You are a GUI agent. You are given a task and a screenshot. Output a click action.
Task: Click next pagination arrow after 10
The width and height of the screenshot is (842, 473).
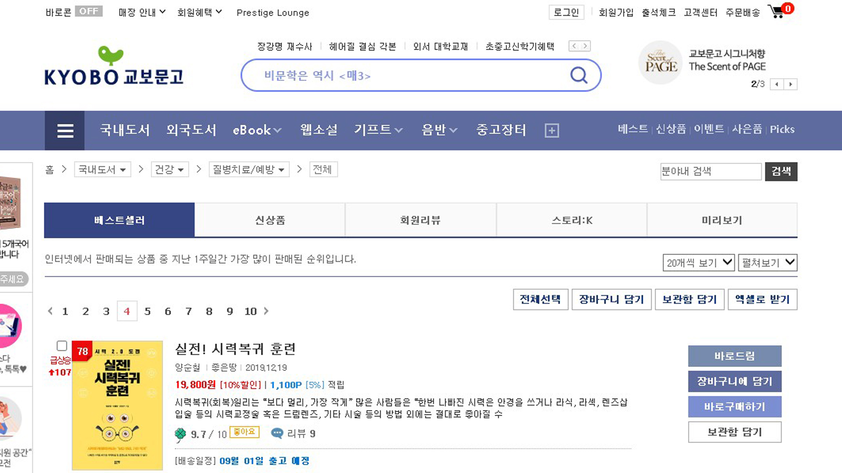(x=266, y=311)
